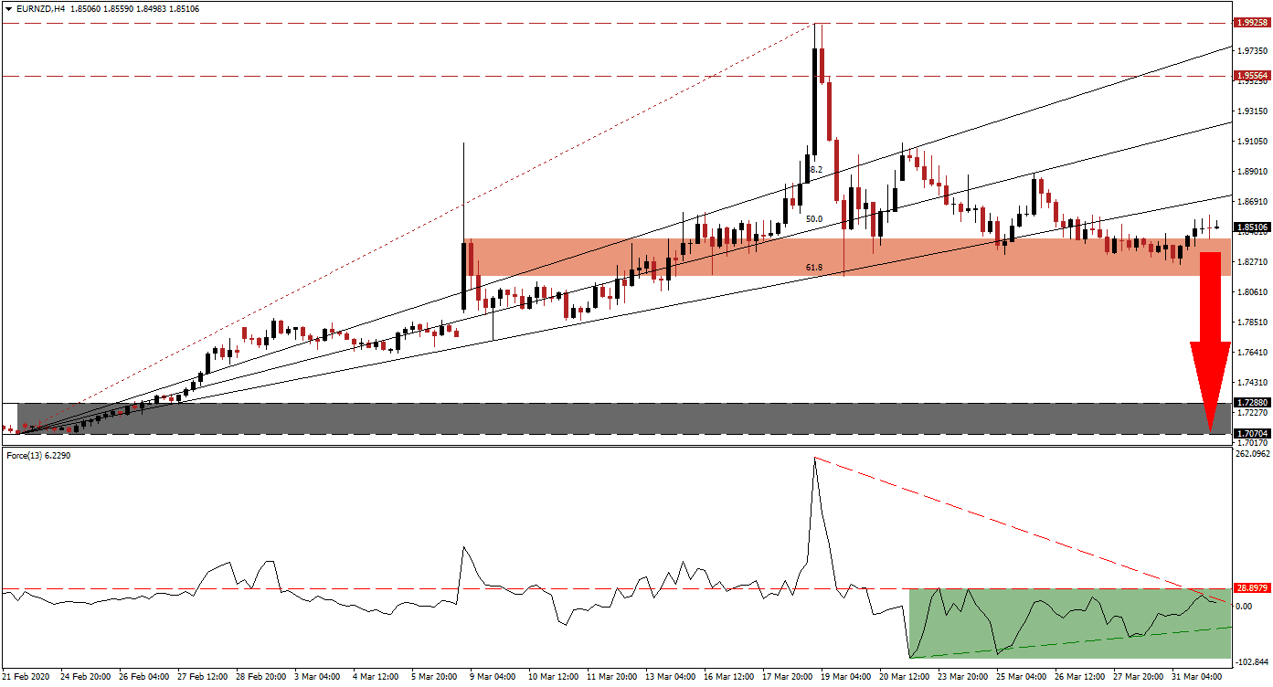The height and width of the screenshot is (687, 1273).
Task: Select the green Force index rectangle
Action: pos(1068,623)
